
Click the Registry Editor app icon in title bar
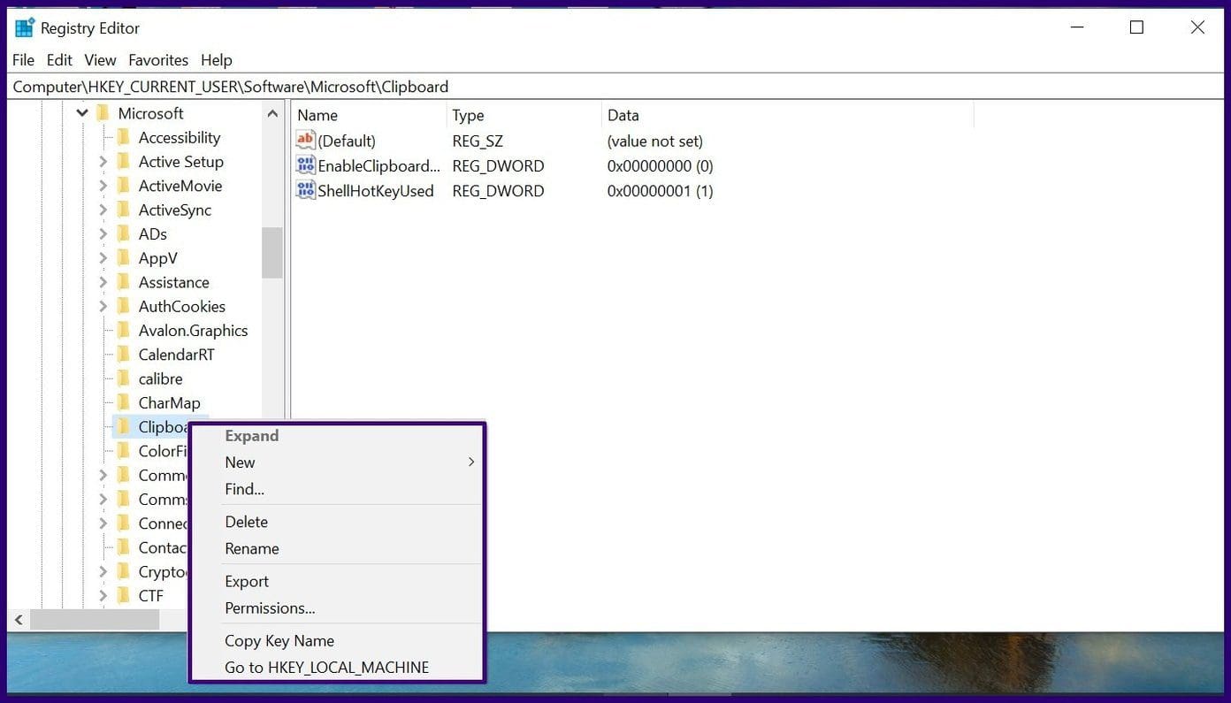pyautogui.click(x=25, y=27)
